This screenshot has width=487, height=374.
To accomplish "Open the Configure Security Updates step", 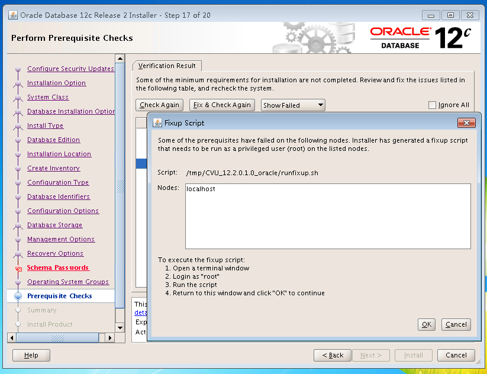I will point(71,69).
